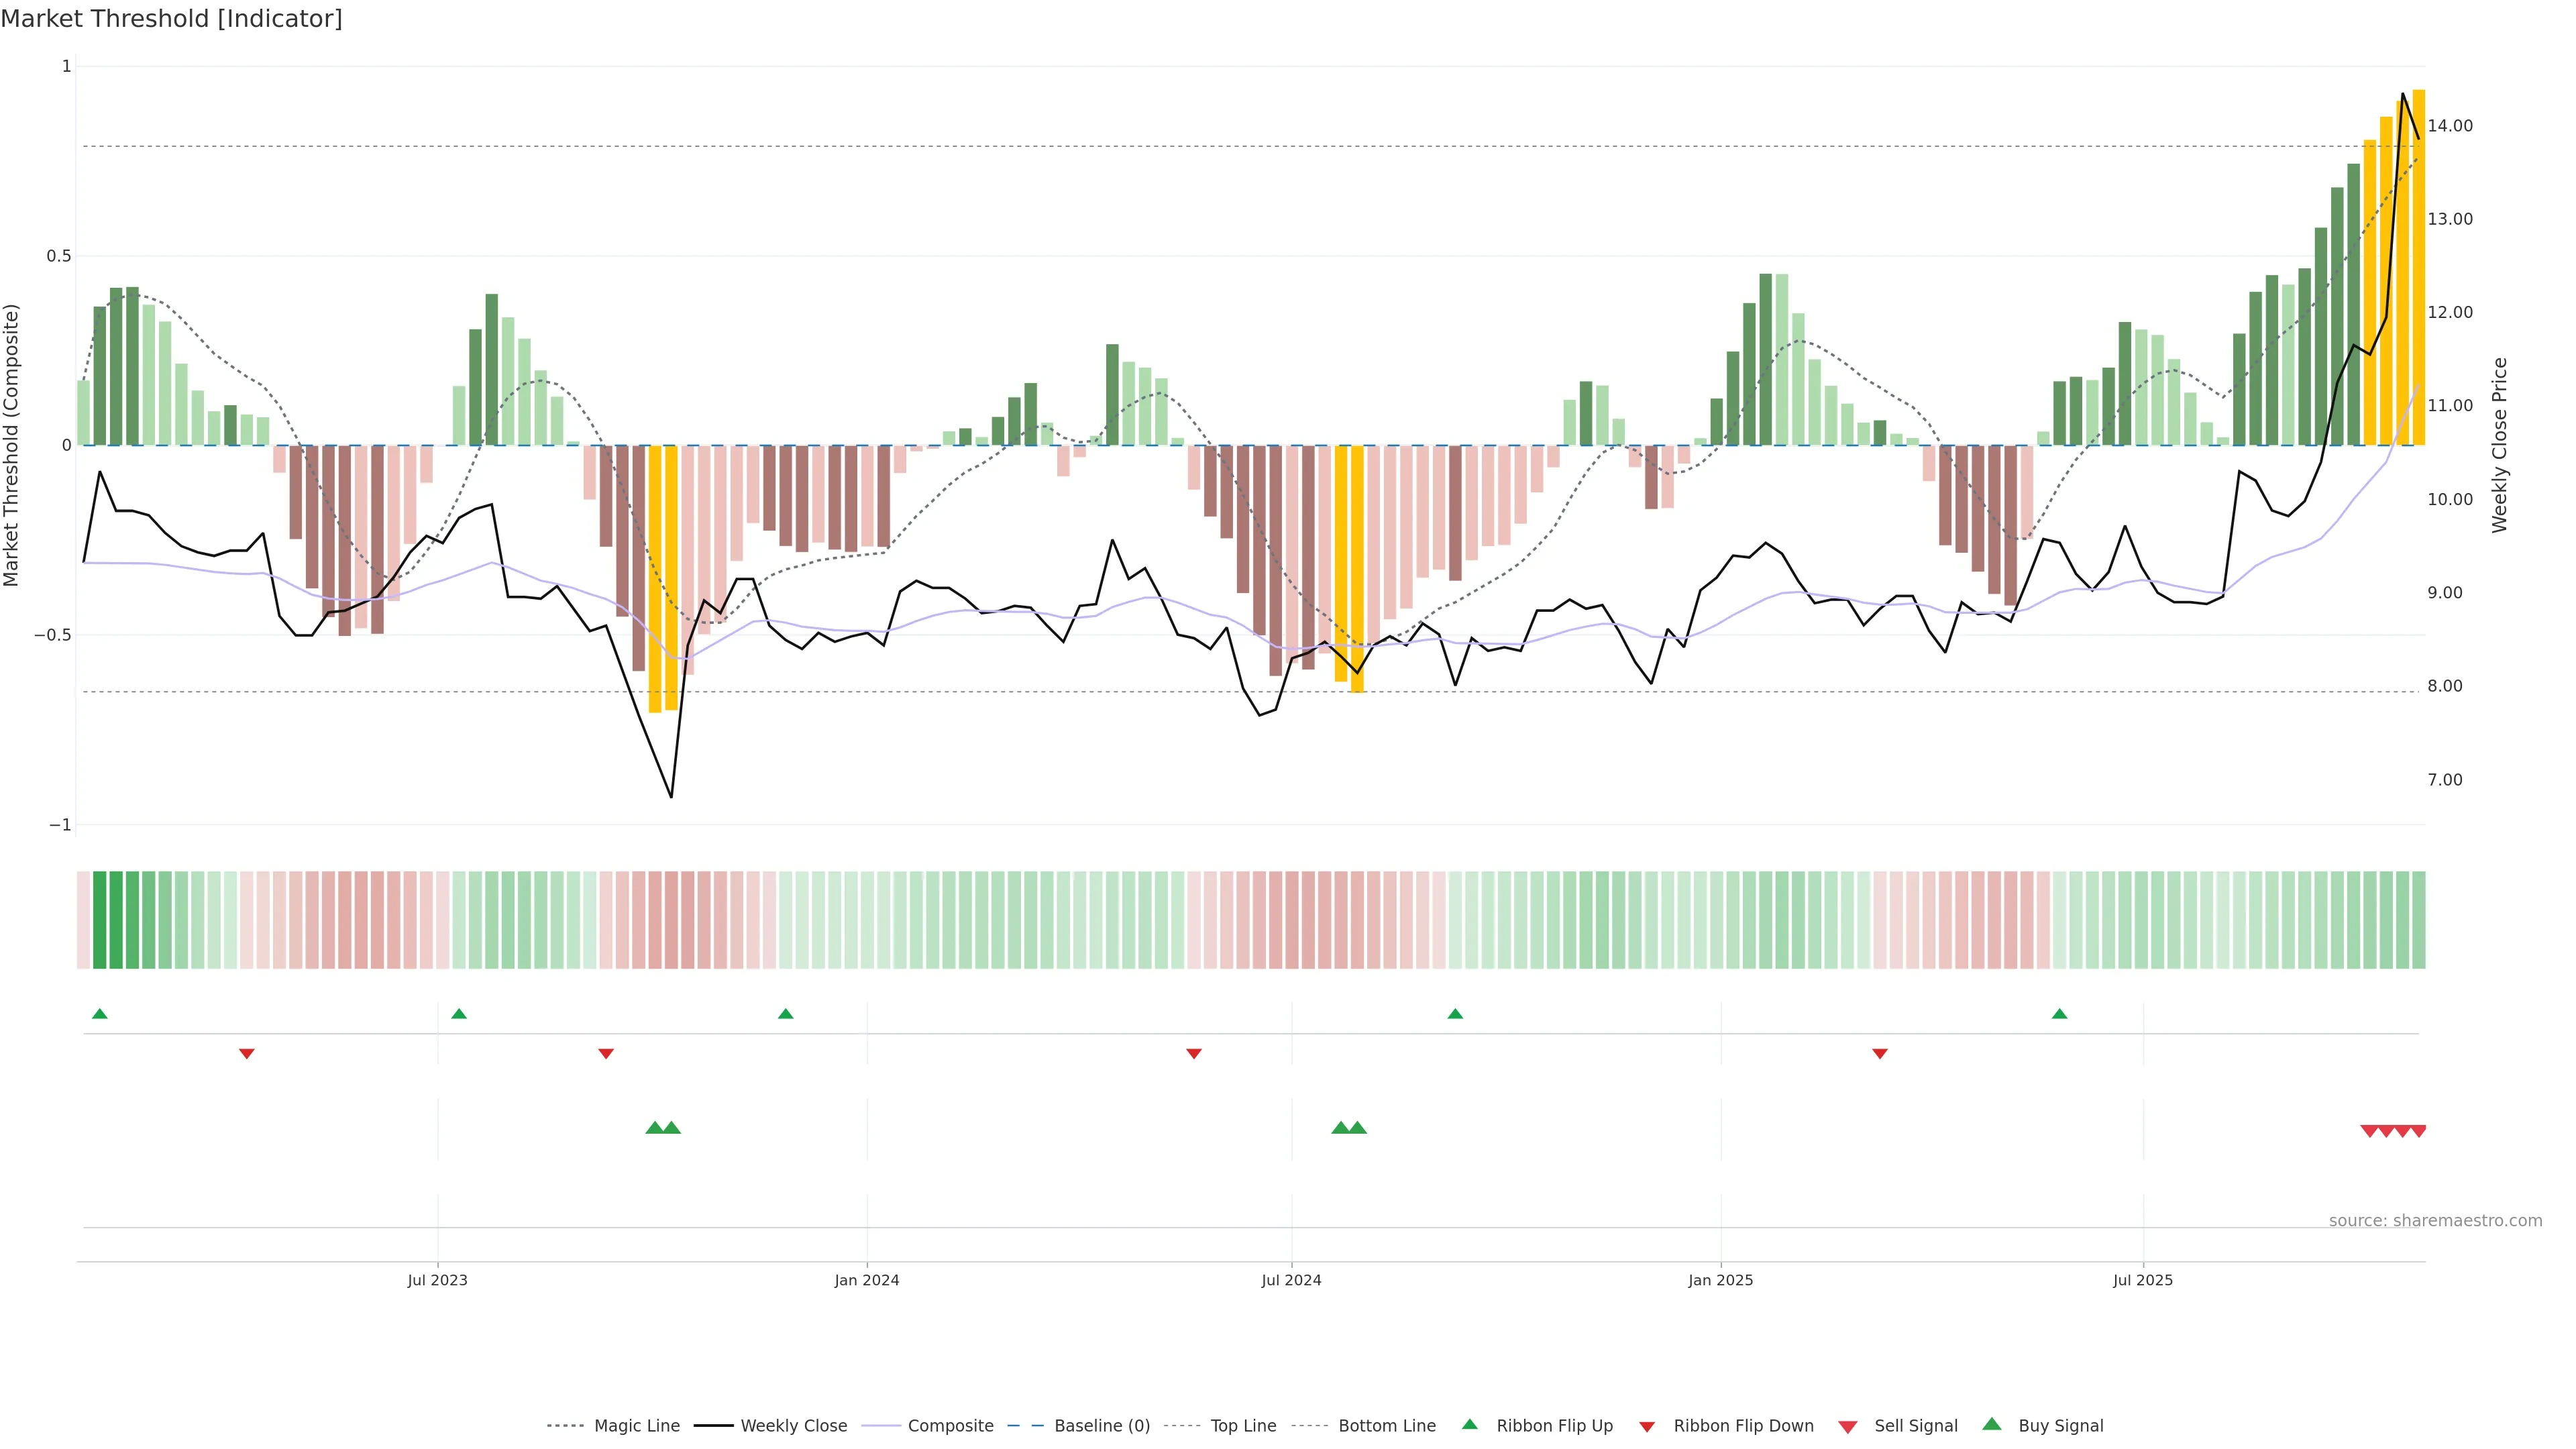Click the Weekly Close Price axis title
The height and width of the screenshot is (1449, 2576).
tap(2500, 445)
